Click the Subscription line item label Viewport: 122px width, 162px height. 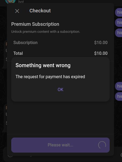pos(25,42)
